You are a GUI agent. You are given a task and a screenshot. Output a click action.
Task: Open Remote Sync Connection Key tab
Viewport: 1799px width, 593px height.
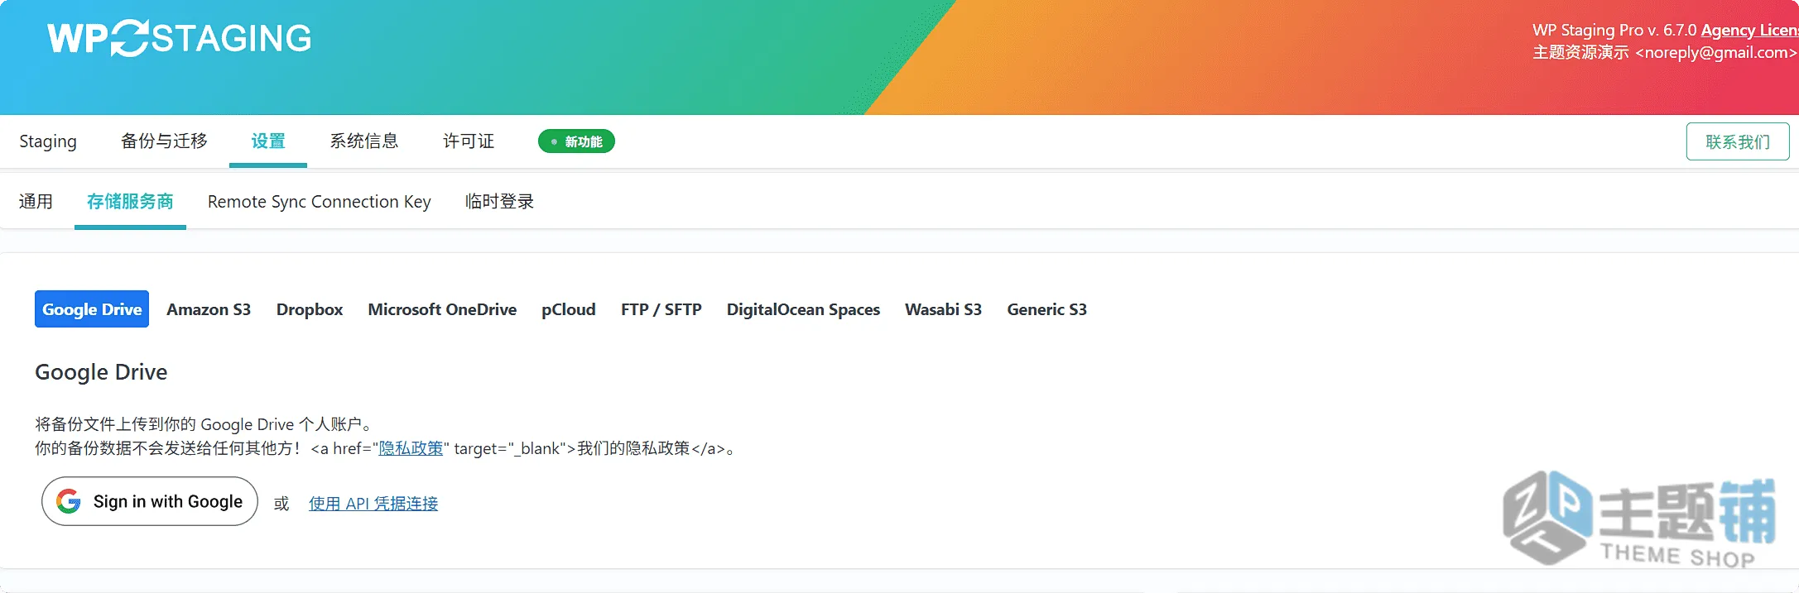coord(320,202)
